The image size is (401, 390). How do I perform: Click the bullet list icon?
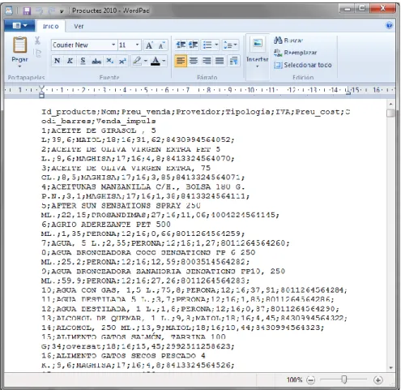click(207, 45)
